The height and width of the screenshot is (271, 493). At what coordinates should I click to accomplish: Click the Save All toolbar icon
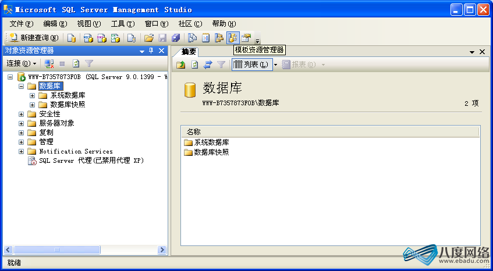pyautogui.click(x=175, y=38)
